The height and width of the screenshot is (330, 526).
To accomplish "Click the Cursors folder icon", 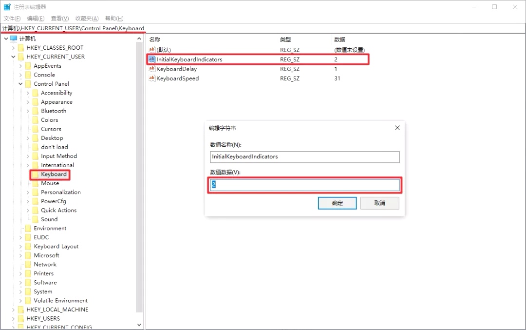I will 35,129.
